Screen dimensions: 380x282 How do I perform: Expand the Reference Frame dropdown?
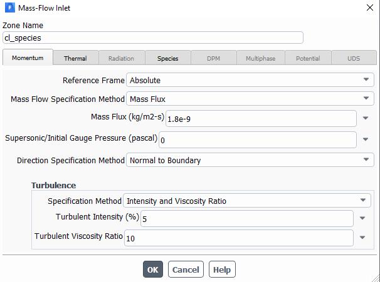pyautogui.click(x=250, y=80)
